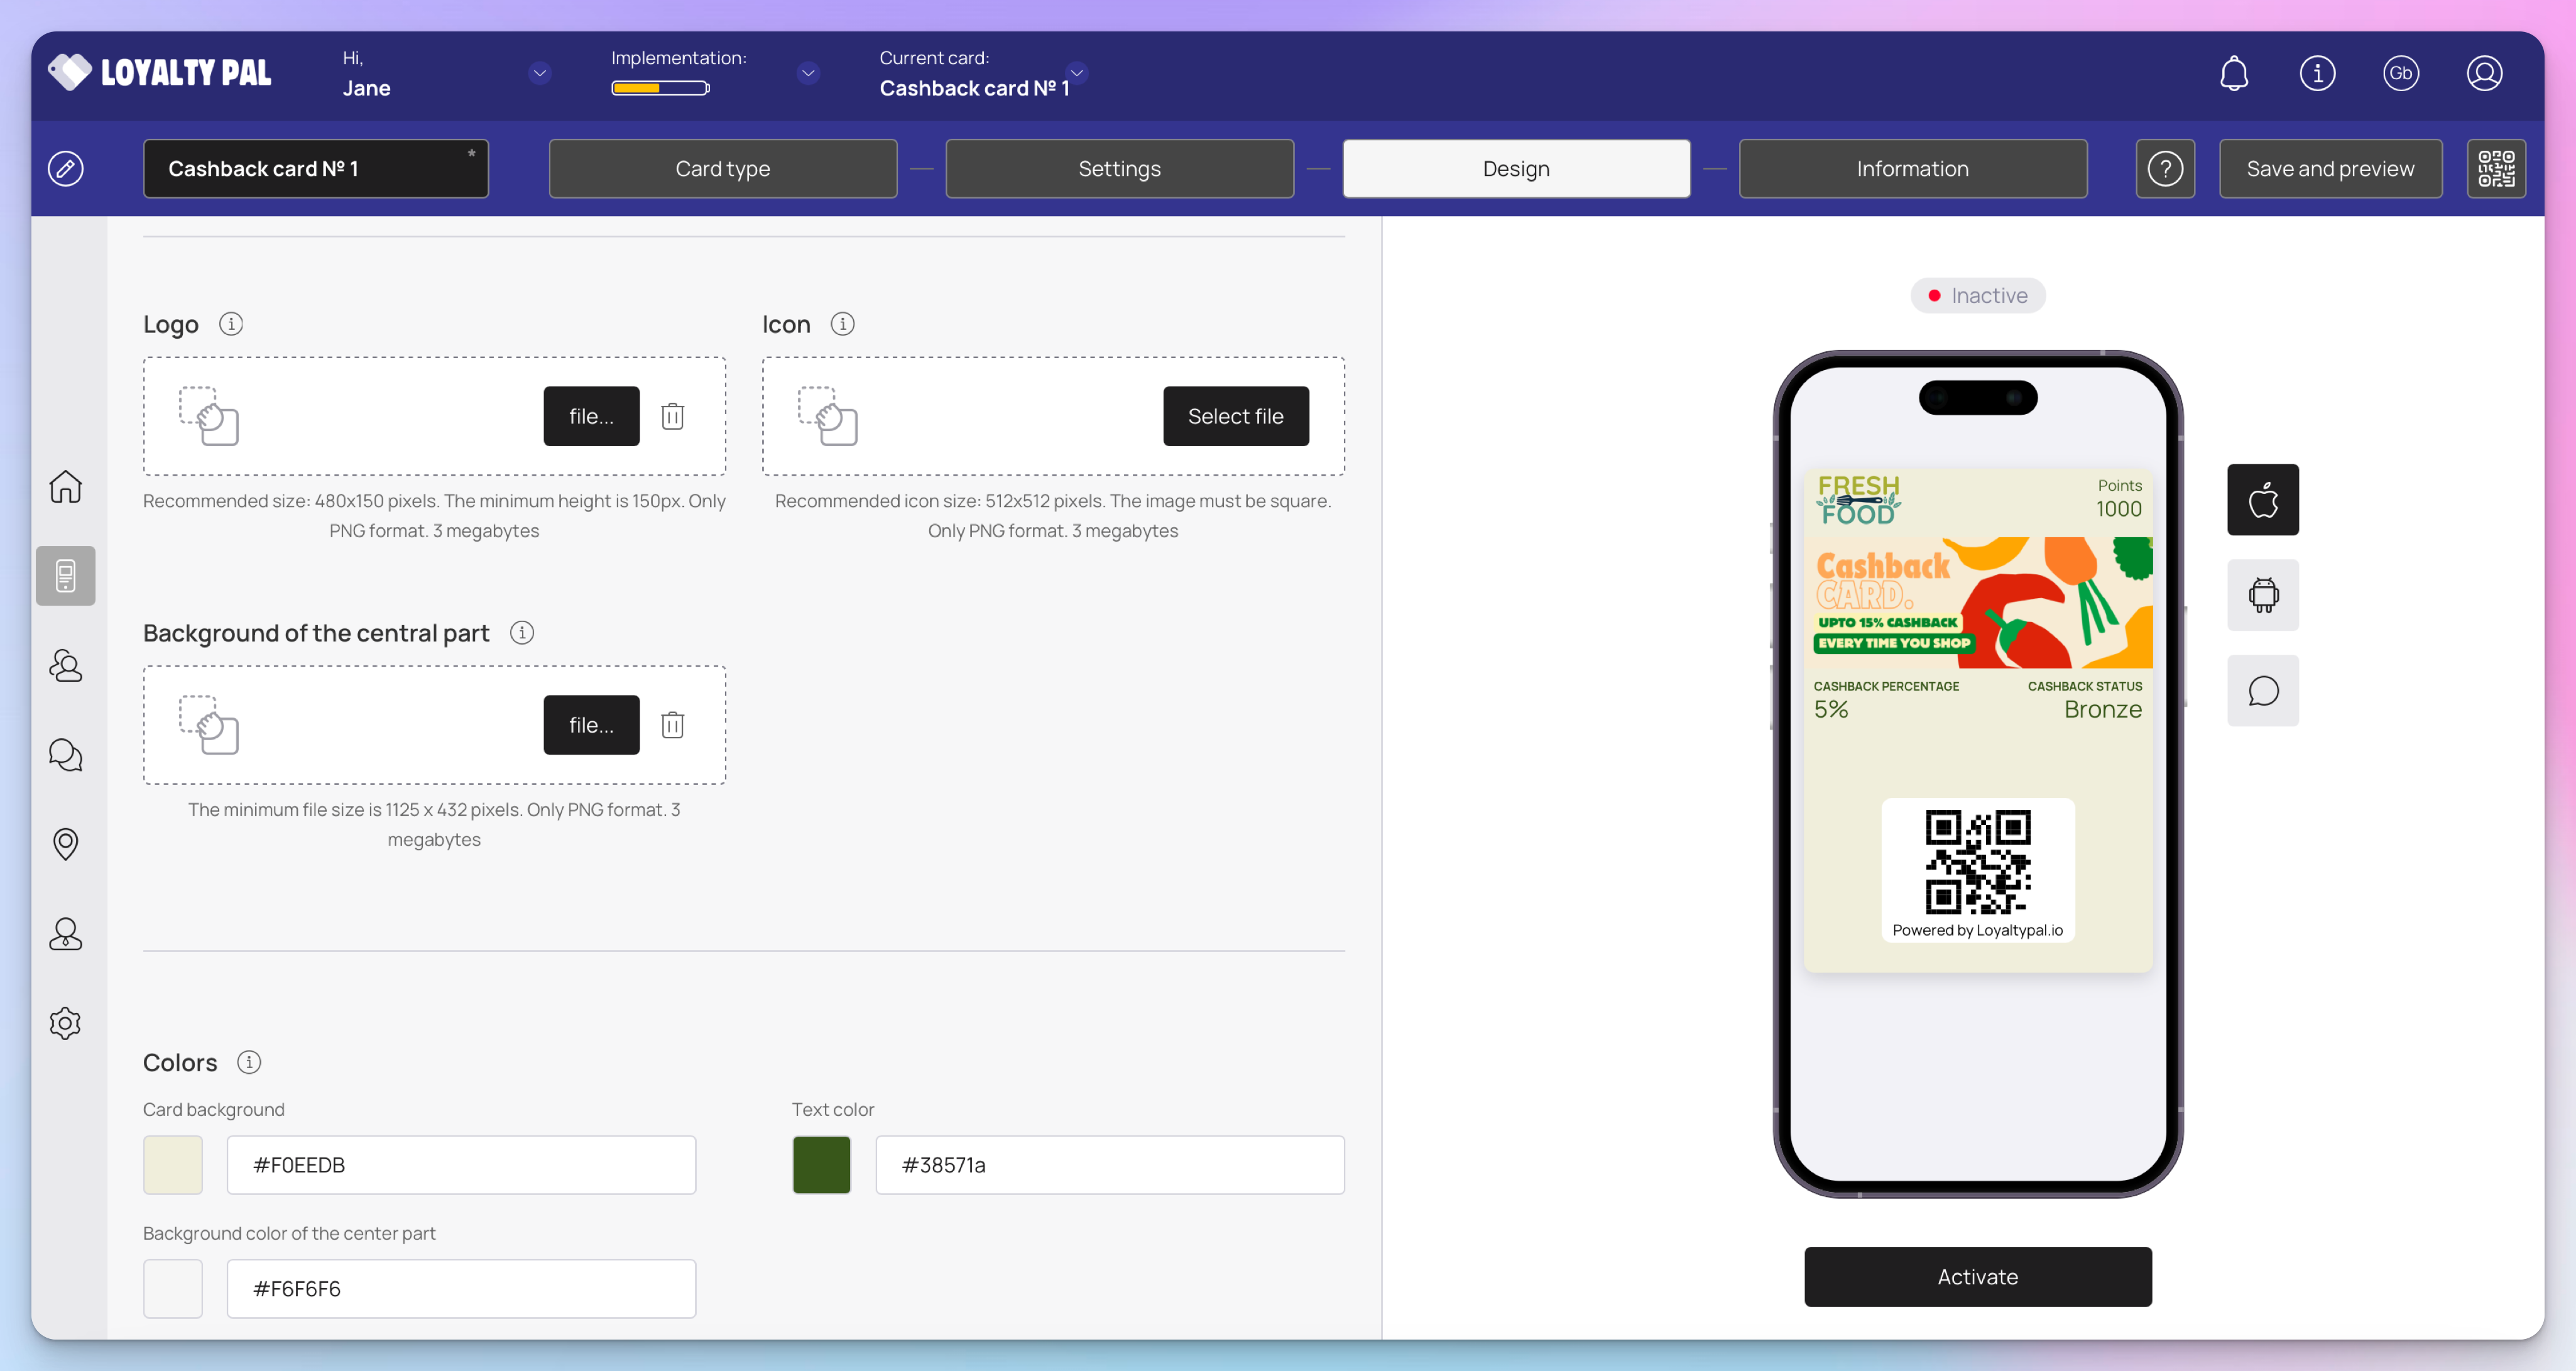Click the help question mark button
This screenshot has width=2576, height=1371.
click(2165, 168)
